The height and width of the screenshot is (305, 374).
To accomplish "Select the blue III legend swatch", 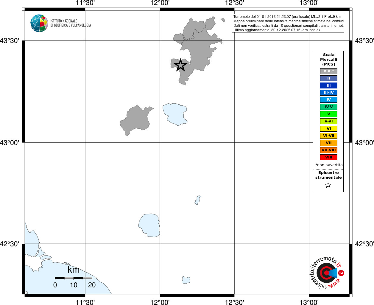I will [329, 85].
